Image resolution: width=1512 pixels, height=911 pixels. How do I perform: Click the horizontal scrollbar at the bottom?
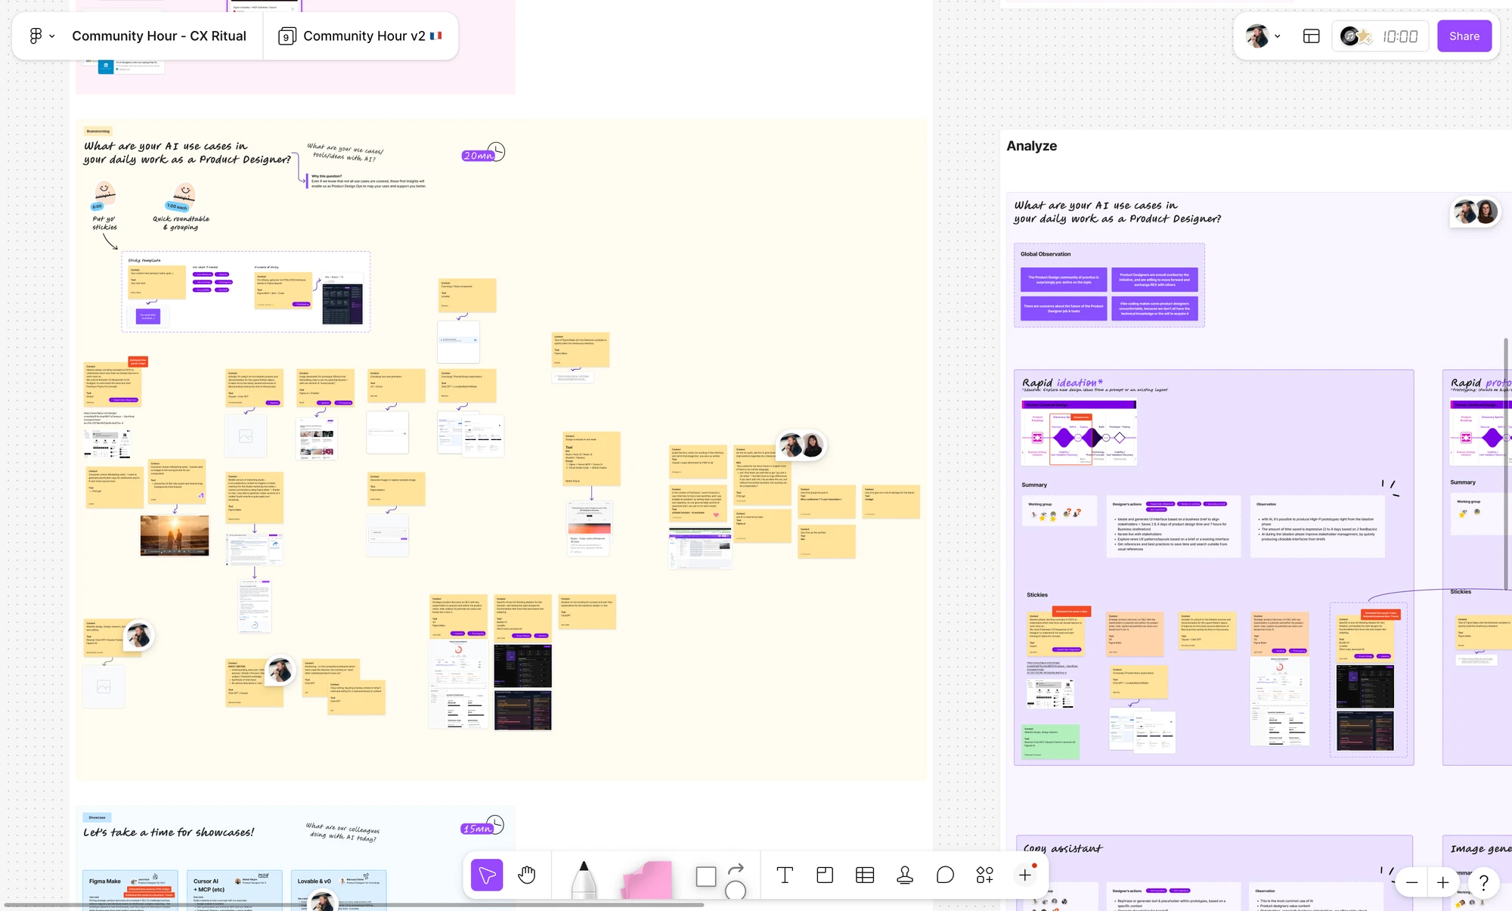coord(354,905)
